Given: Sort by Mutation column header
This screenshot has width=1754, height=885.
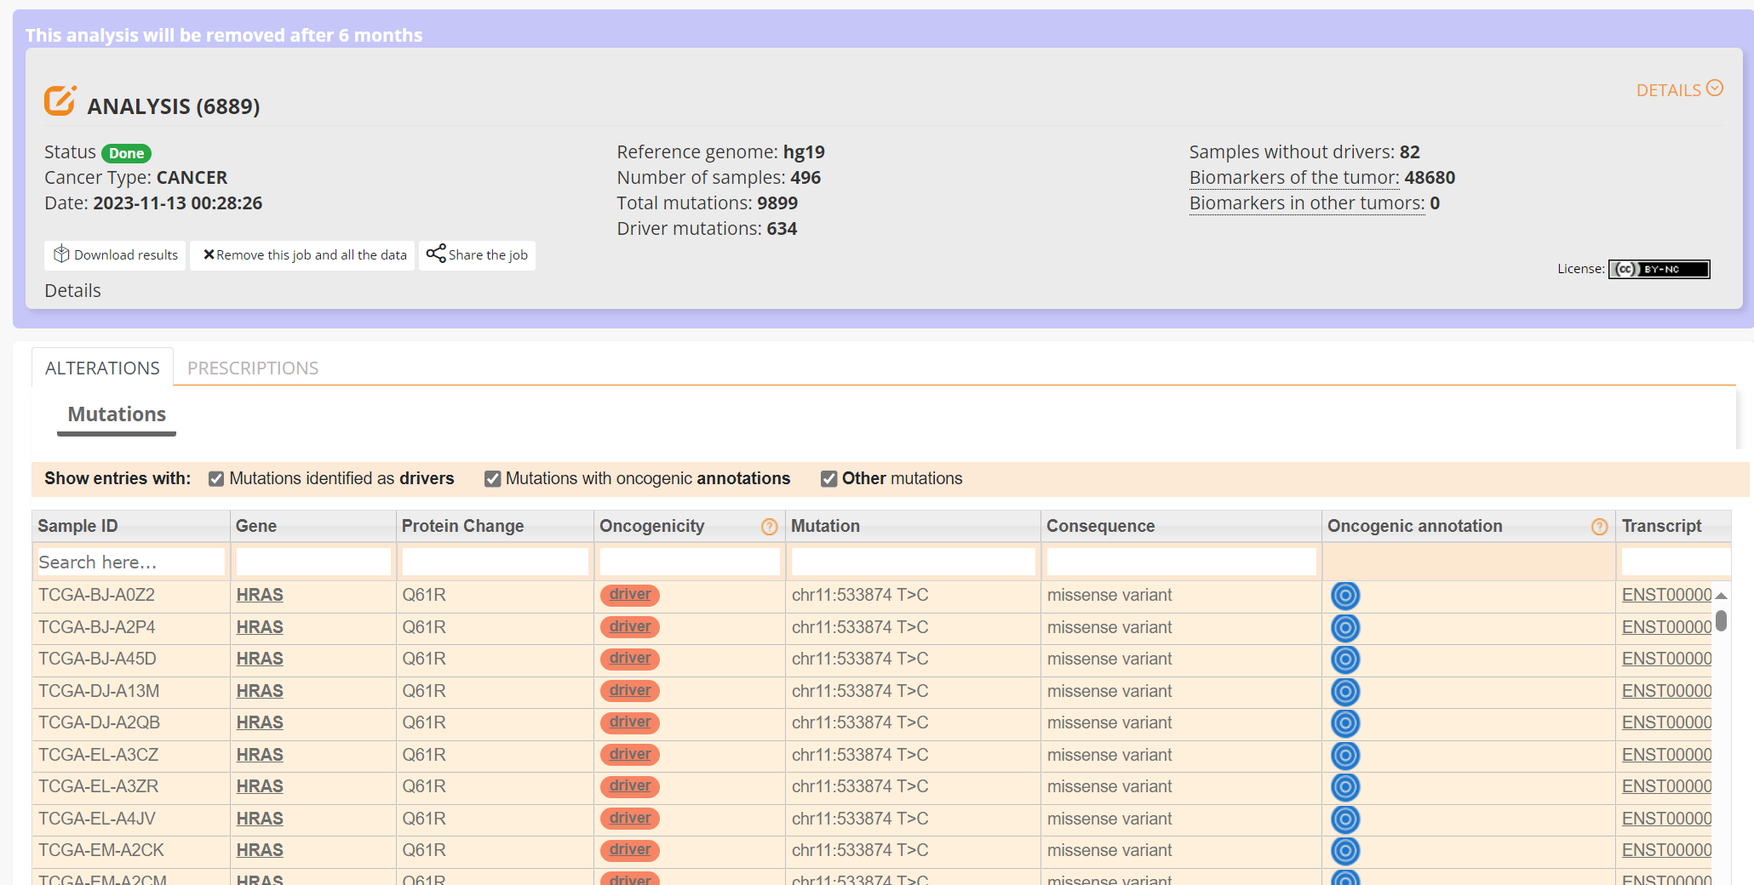Looking at the screenshot, I should [x=913, y=526].
